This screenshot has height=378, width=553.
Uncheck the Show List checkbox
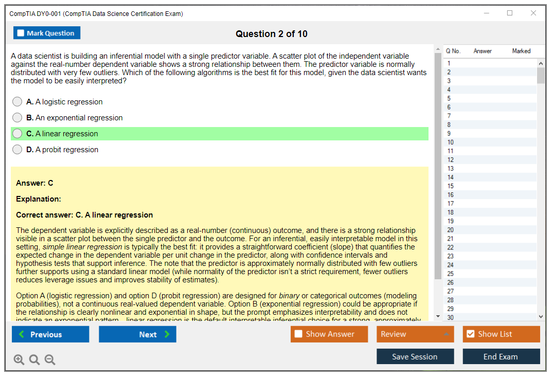pos(470,334)
